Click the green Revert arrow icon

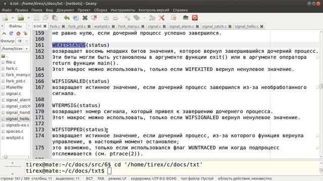click(67, 18)
